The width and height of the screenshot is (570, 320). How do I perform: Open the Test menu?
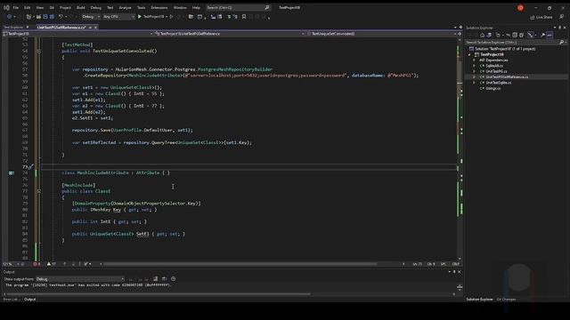tap(110, 8)
